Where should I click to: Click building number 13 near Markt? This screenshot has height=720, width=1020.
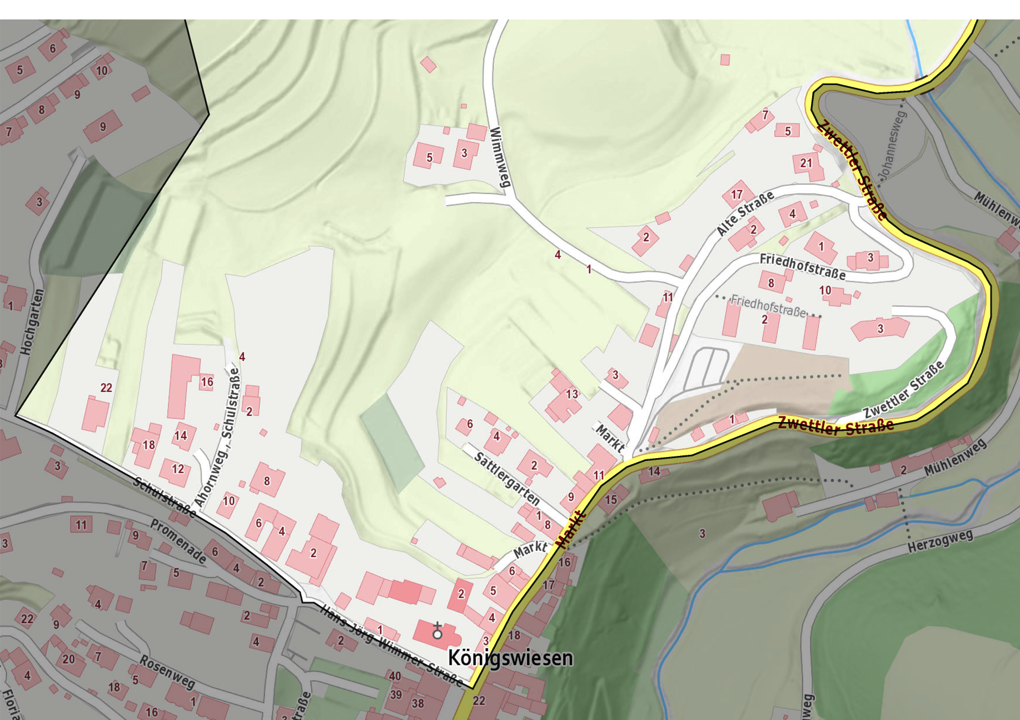[572, 394]
